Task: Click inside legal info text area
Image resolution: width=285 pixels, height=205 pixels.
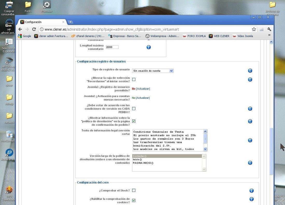Action: [168, 140]
